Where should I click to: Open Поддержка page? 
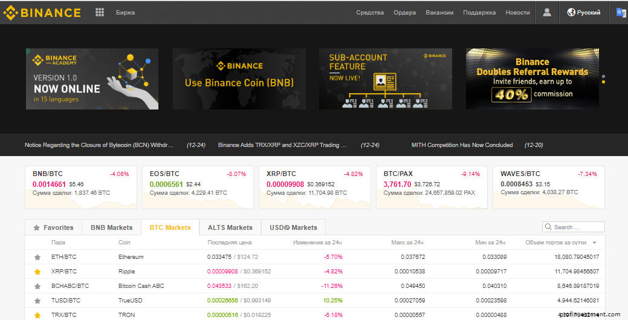479,13
